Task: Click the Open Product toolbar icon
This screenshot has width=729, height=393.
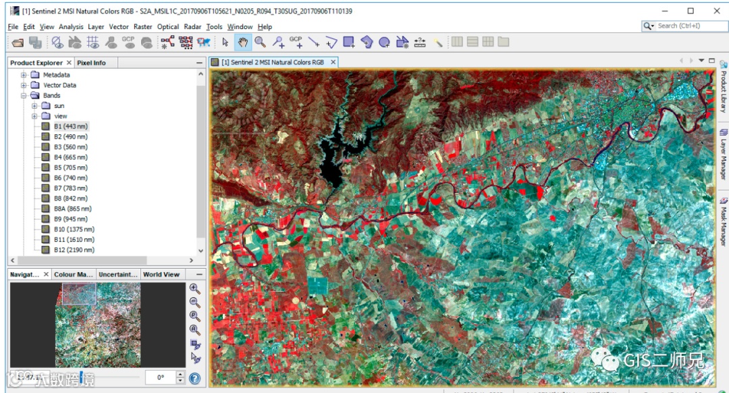Action: pyautogui.click(x=18, y=43)
